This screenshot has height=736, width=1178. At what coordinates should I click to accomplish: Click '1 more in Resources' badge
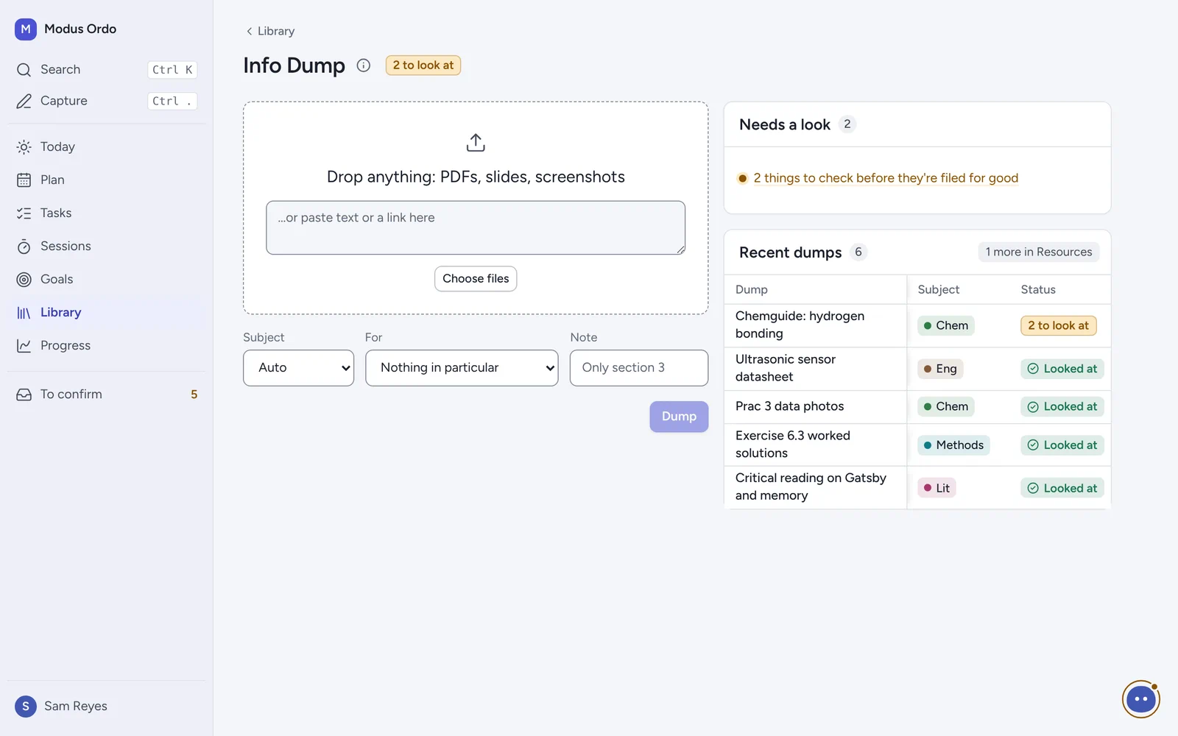1039,252
